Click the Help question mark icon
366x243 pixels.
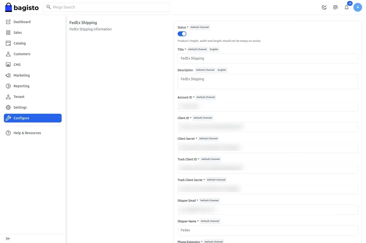(x=8, y=133)
